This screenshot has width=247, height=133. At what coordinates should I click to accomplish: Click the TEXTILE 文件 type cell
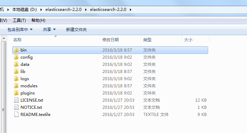[156, 115]
